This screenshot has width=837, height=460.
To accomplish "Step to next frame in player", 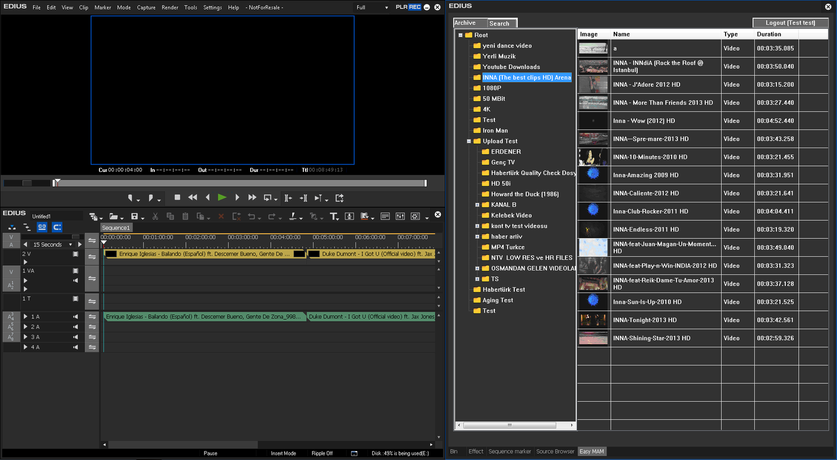I will (x=237, y=198).
